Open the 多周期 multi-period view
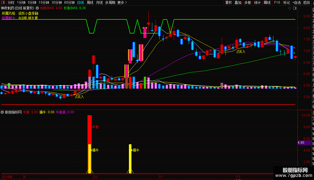This screenshot has height=180, width=314. (110, 2)
